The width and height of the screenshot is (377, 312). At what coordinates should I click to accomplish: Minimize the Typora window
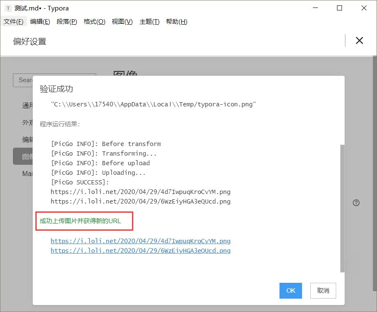315,8
